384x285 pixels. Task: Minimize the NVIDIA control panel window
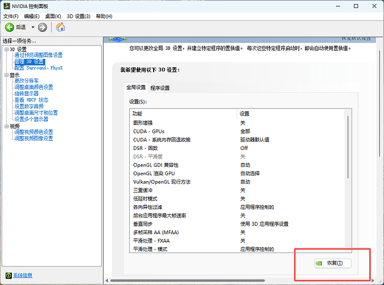(338, 6)
